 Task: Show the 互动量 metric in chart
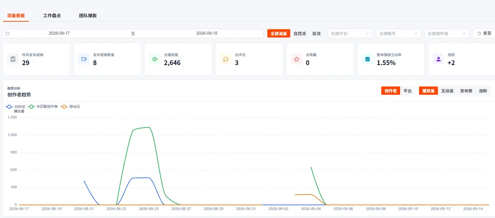(447, 91)
